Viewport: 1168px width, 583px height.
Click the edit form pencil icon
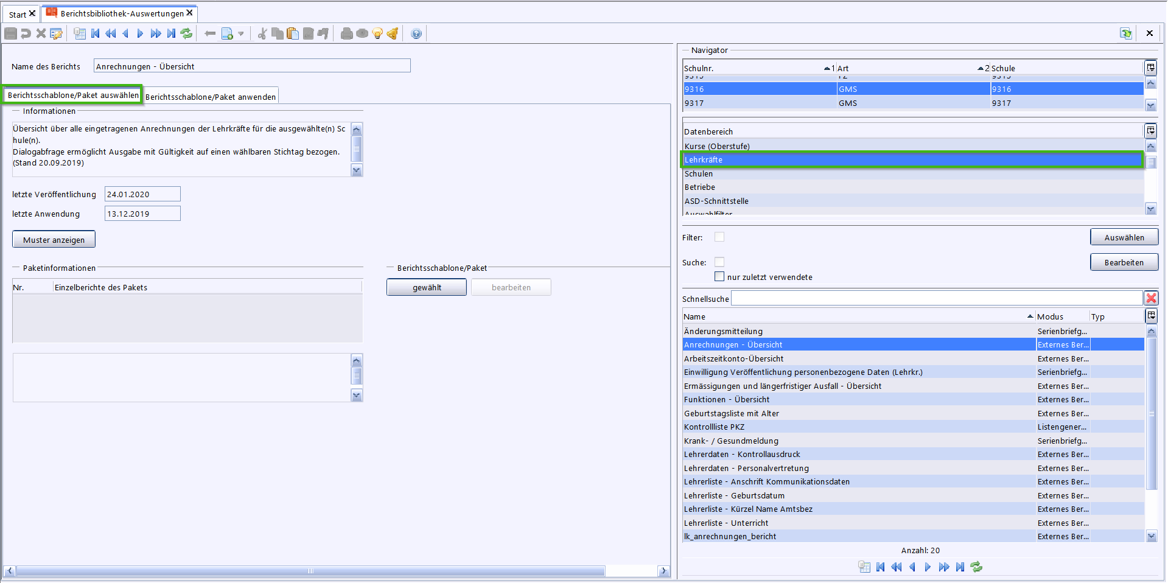pyautogui.click(x=57, y=33)
